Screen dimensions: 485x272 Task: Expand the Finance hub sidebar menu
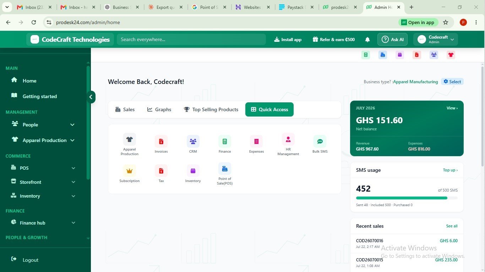43,223
